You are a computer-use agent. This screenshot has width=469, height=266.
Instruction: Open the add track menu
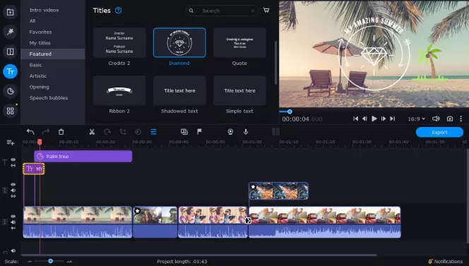pos(11,143)
